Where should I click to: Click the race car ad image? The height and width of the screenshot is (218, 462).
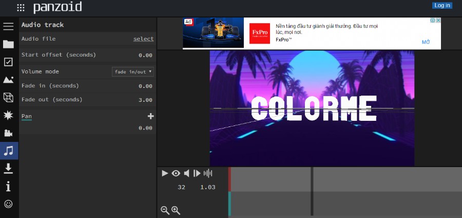click(x=214, y=33)
